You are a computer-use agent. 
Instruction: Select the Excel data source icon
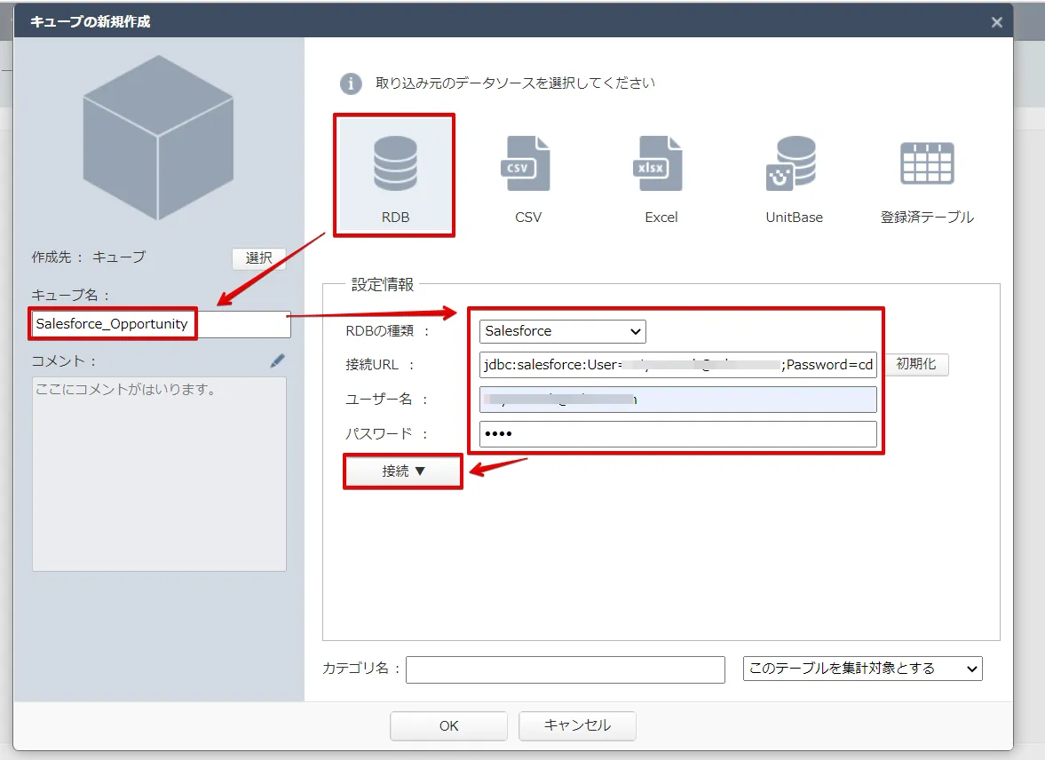[661, 173]
